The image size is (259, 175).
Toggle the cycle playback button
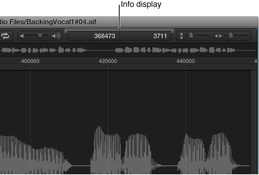(6, 36)
